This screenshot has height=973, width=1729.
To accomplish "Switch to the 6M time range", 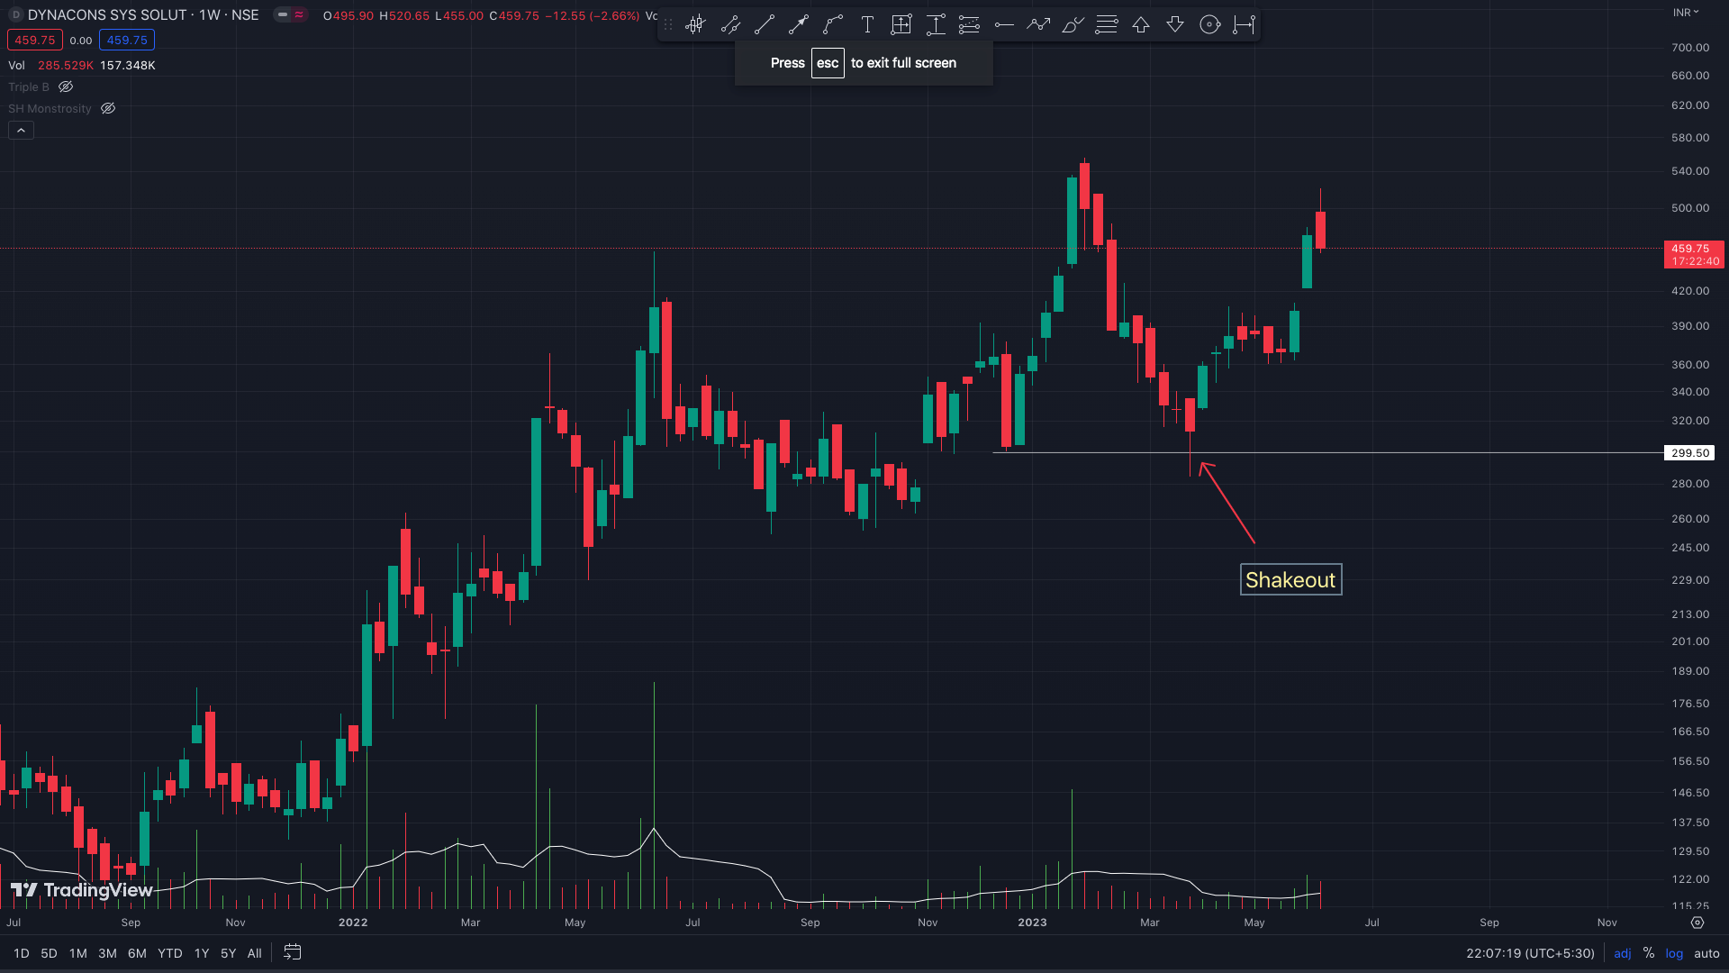I will [137, 953].
